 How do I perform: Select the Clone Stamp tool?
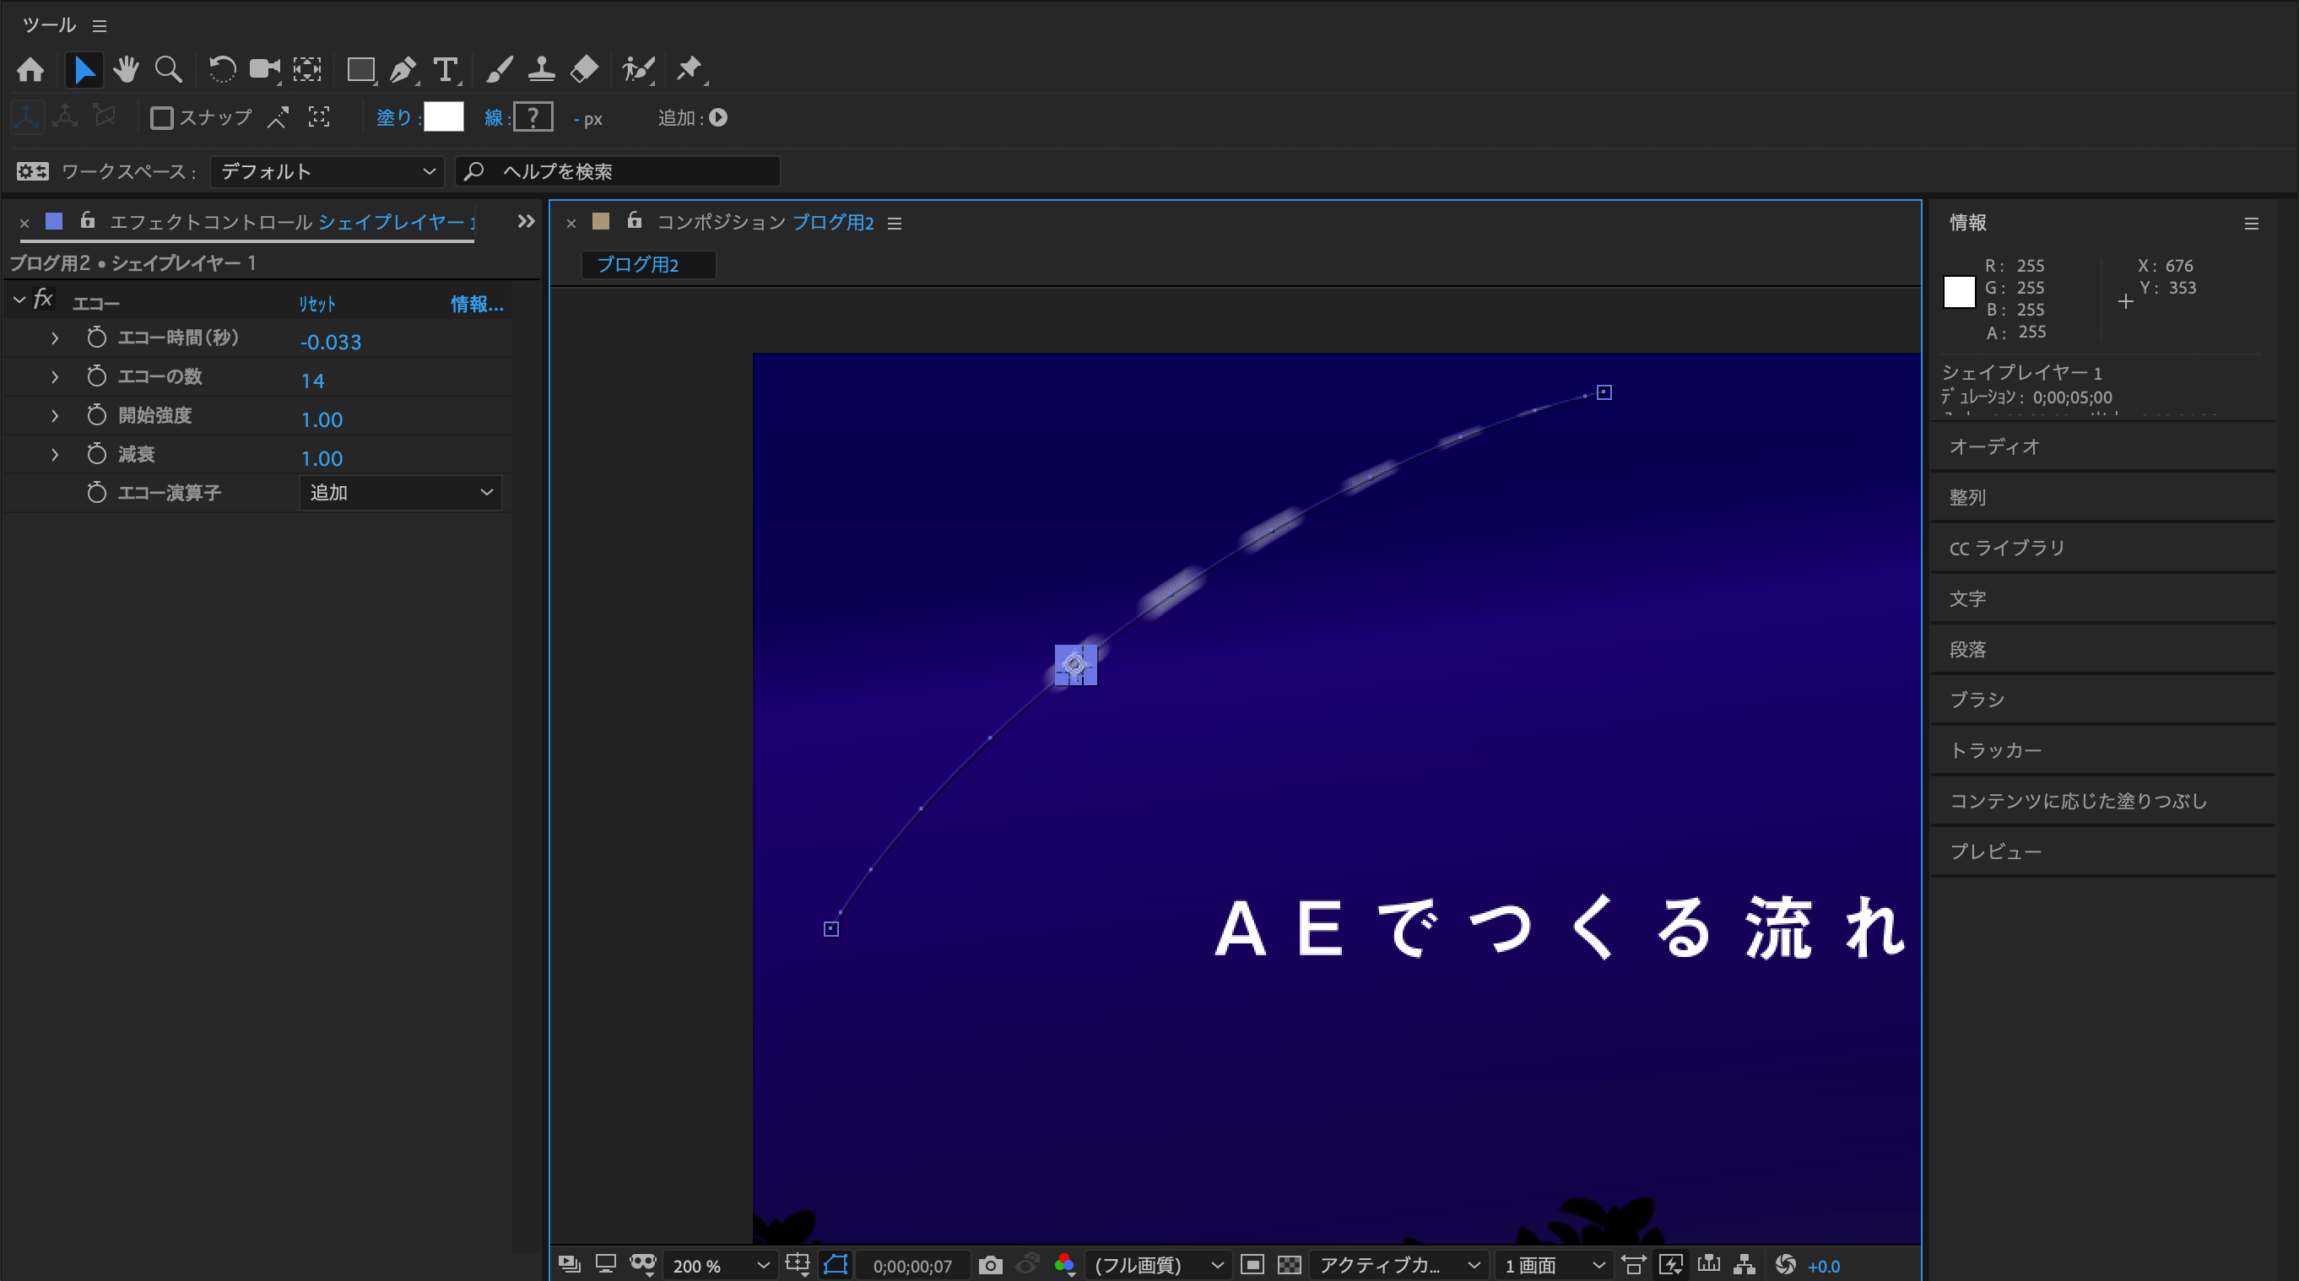(x=541, y=69)
